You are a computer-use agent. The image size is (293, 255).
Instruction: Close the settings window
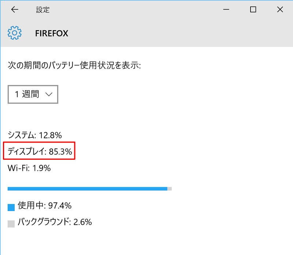[280, 10]
